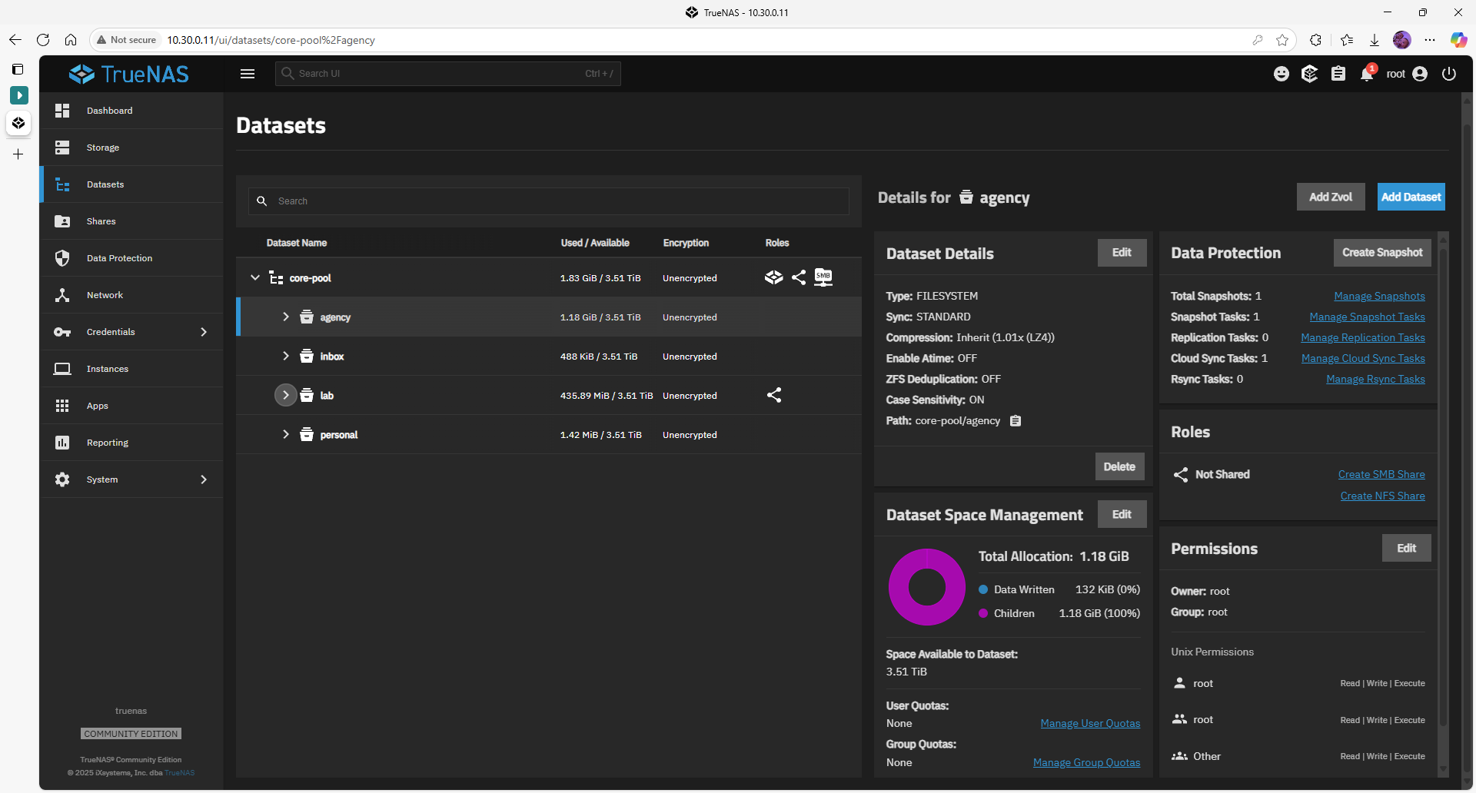Click the SMB role icon on core-pool row
This screenshot has width=1476, height=793.
pos(823,277)
